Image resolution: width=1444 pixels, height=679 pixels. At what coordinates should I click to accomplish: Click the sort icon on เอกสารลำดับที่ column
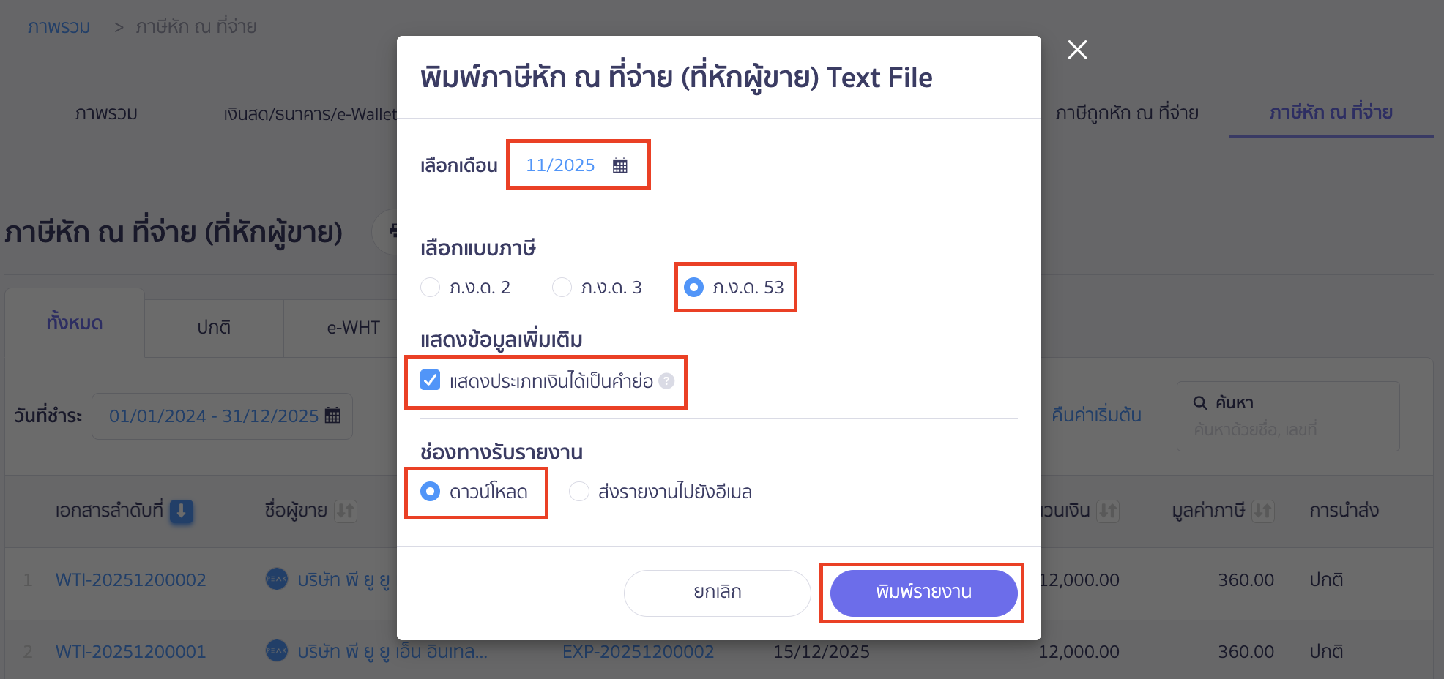182,511
